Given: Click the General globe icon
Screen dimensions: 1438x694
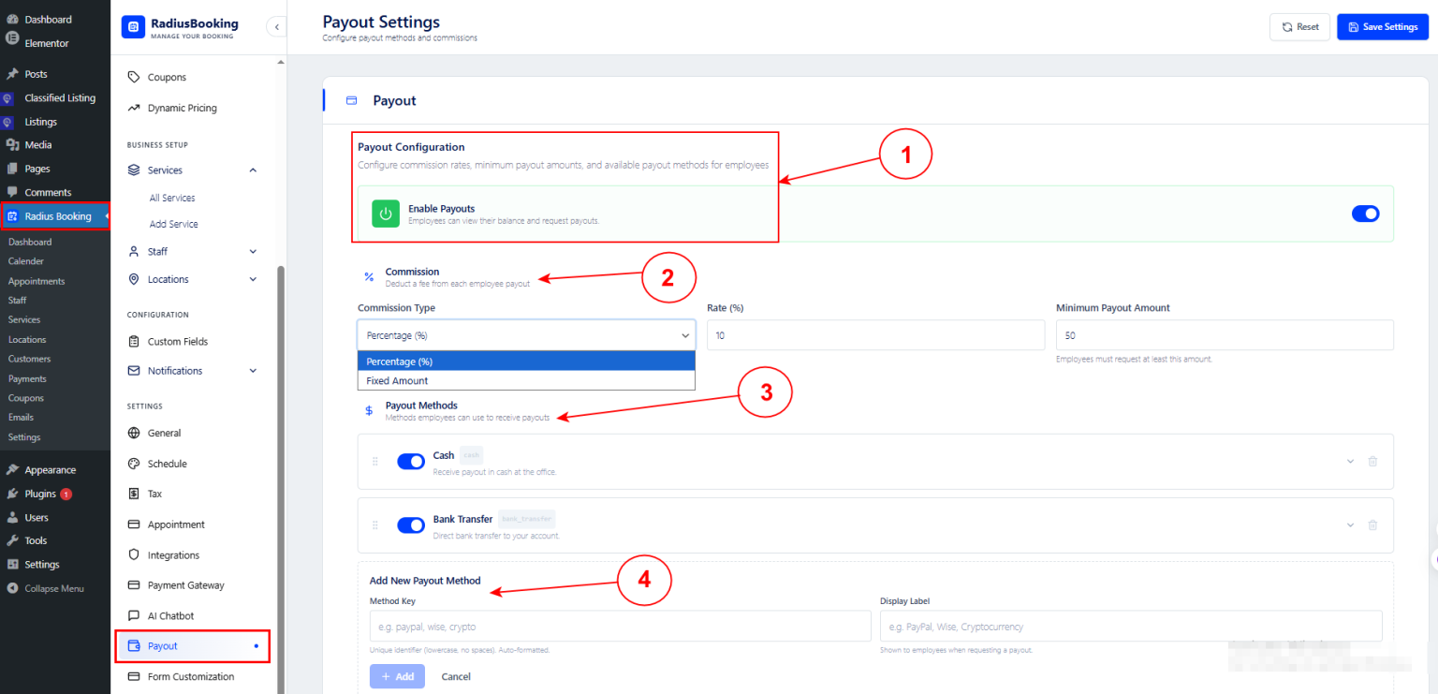Looking at the screenshot, I should coord(134,433).
